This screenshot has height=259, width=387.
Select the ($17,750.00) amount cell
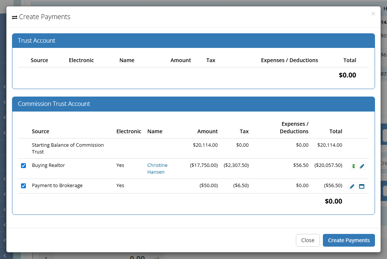click(204, 165)
